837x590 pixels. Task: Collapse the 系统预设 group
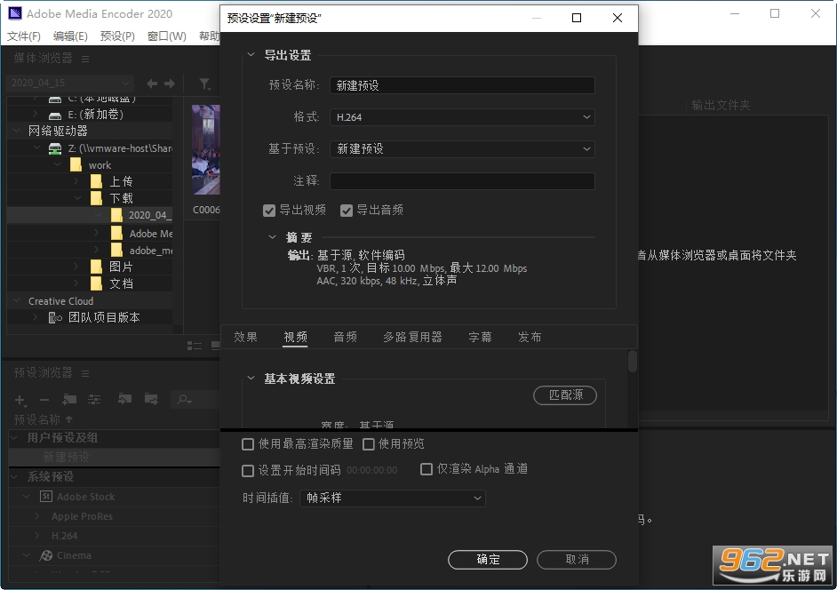point(15,476)
